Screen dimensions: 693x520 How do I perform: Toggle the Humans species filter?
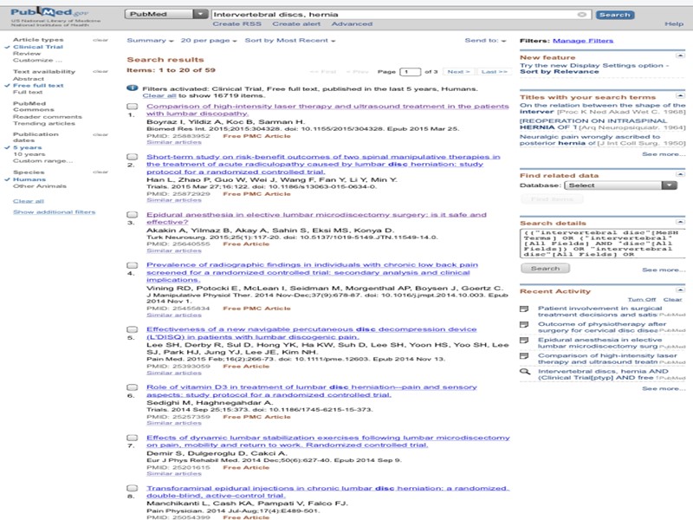click(x=29, y=179)
